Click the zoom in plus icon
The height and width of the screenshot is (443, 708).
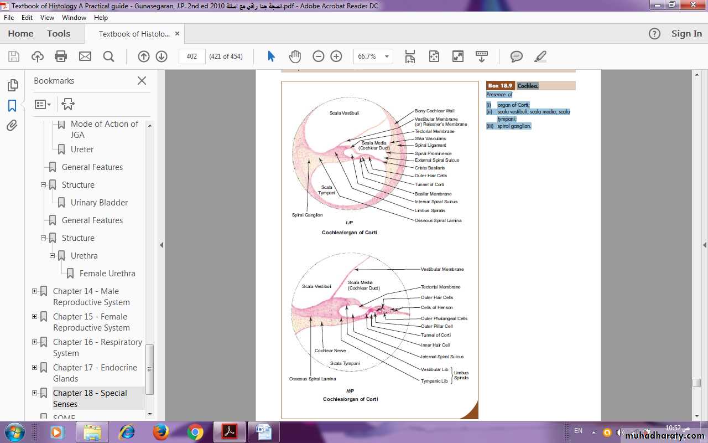pos(336,56)
